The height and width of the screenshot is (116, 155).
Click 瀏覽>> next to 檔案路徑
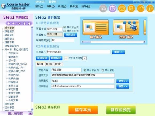pyautogui.click(x=123, y=86)
